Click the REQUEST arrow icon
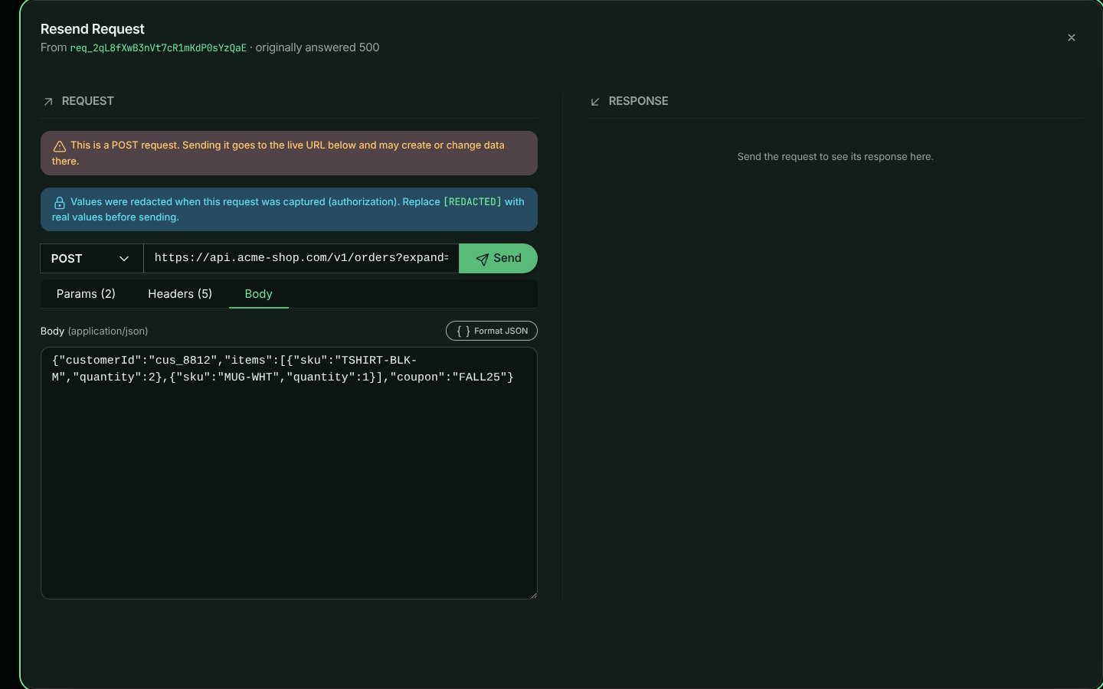This screenshot has width=1103, height=689. coord(48,101)
